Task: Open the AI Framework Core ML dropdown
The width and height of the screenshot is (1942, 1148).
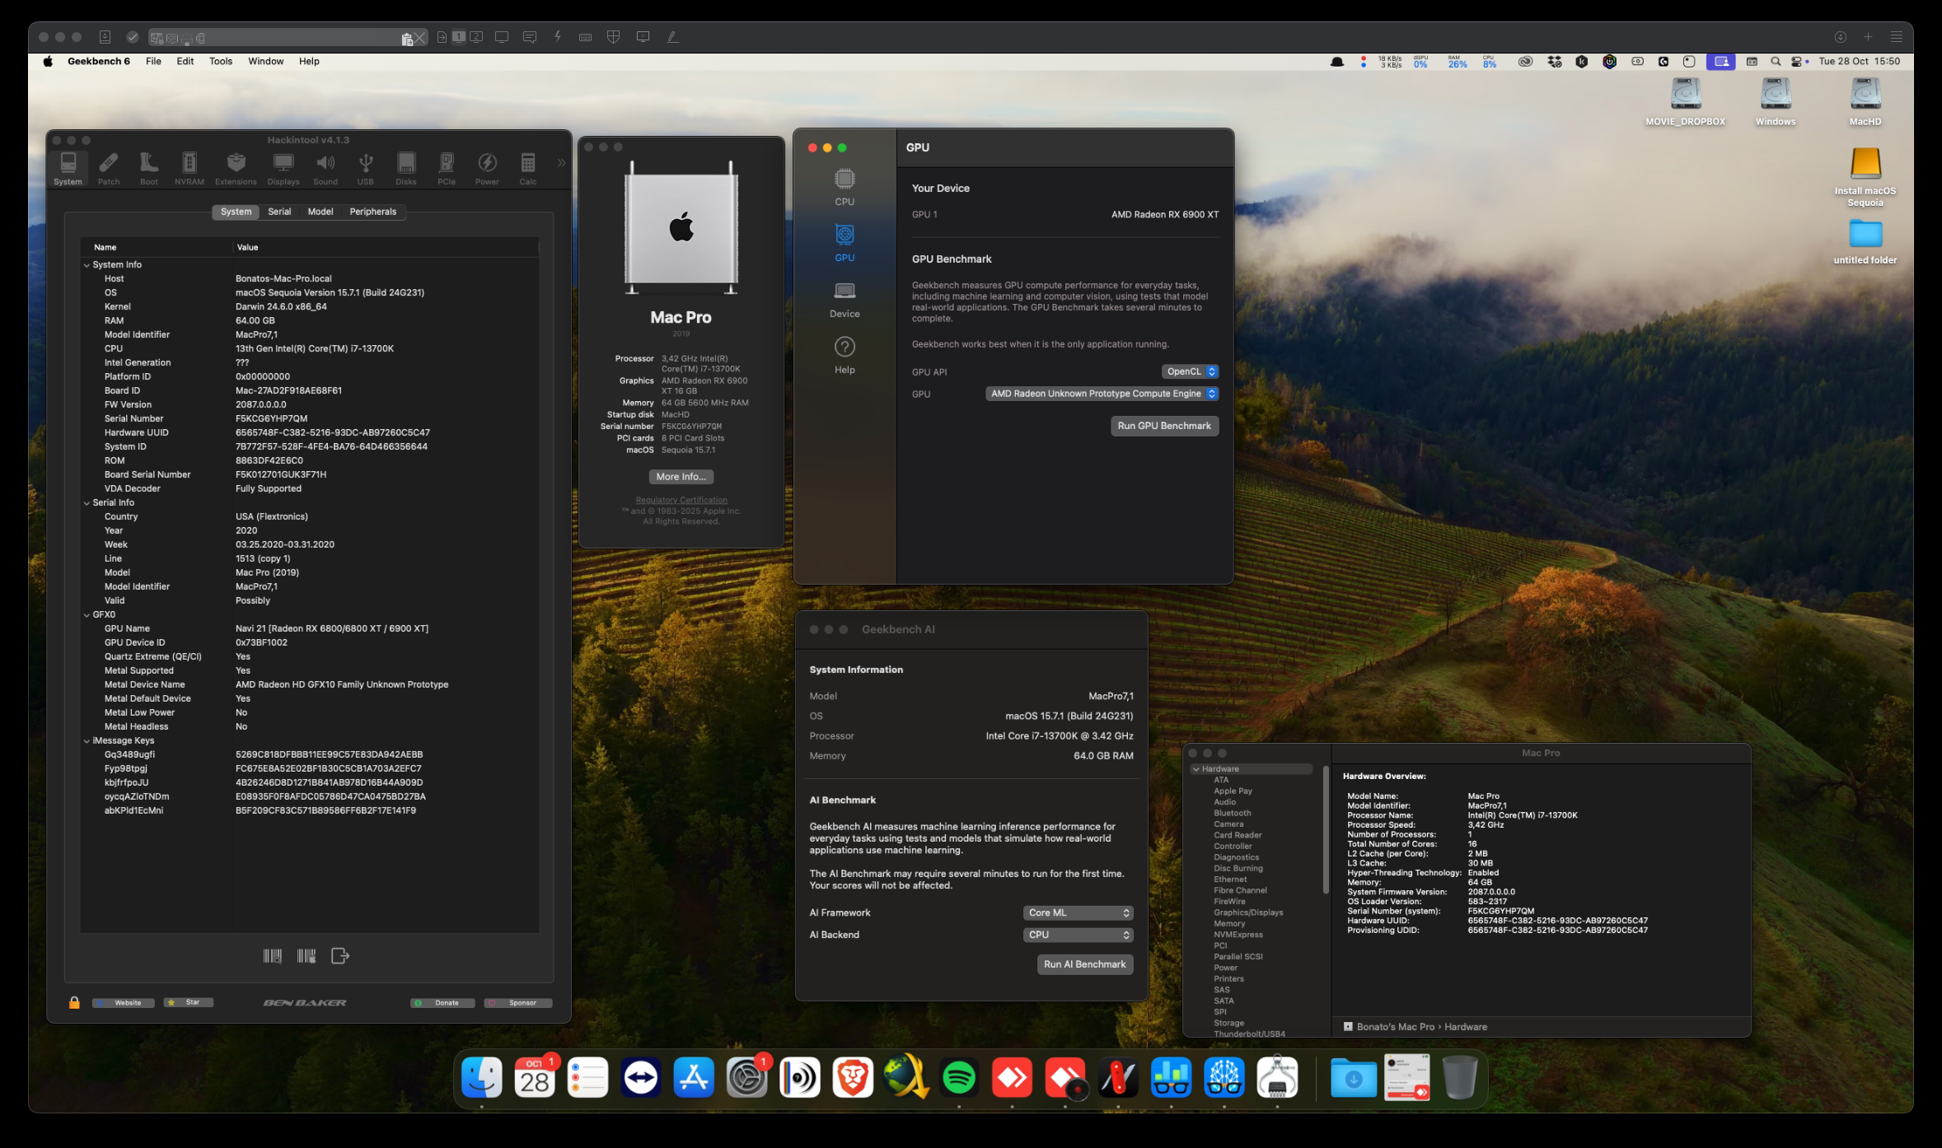Action: point(1078,912)
